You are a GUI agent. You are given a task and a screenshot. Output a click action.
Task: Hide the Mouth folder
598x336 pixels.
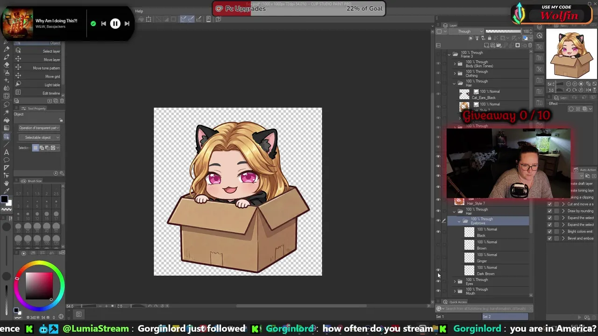tap(438, 291)
